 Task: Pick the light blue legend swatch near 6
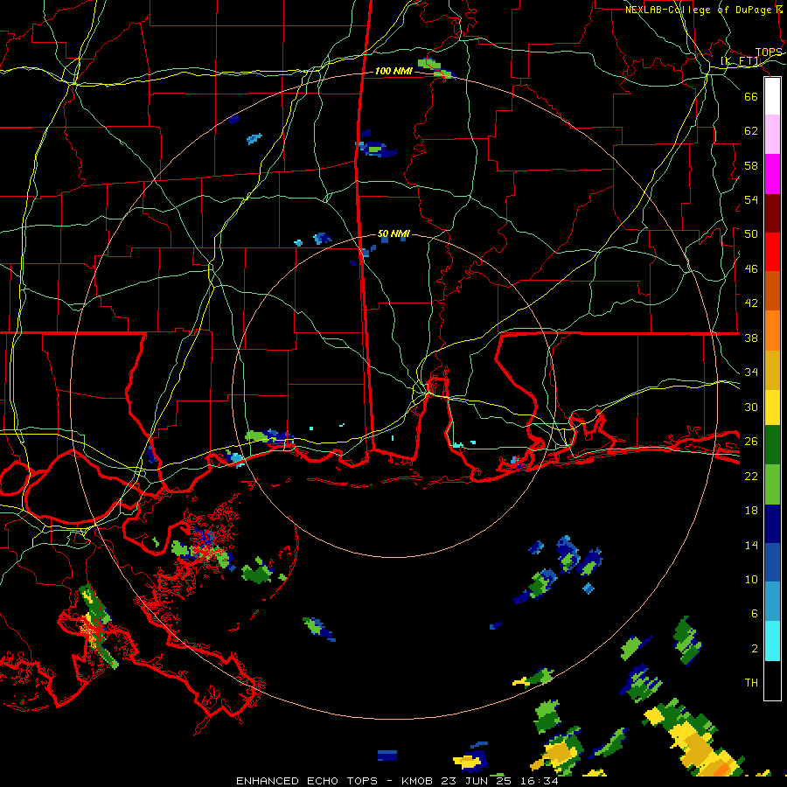coord(772,602)
